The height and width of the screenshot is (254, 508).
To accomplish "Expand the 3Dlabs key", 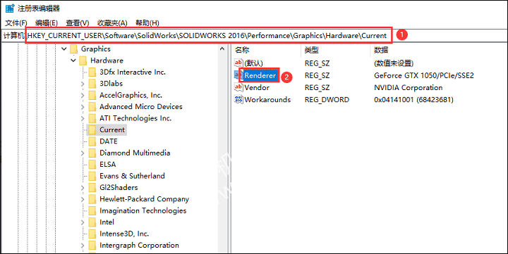I will [83, 84].
